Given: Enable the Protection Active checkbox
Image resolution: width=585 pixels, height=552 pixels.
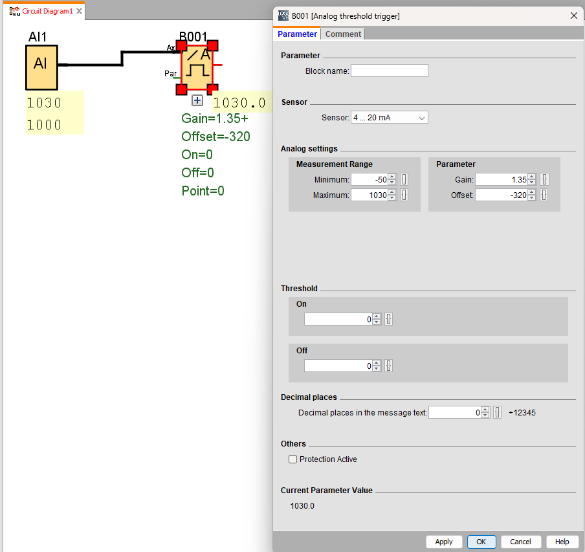Looking at the screenshot, I should point(293,459).
